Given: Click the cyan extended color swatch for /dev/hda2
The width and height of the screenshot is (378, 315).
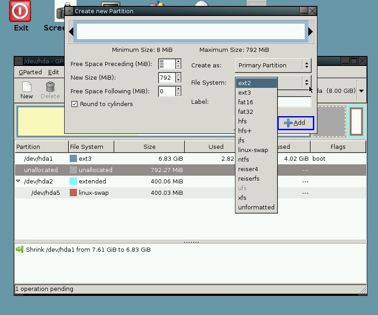Looking at the screenshot, I should point(73,181).
